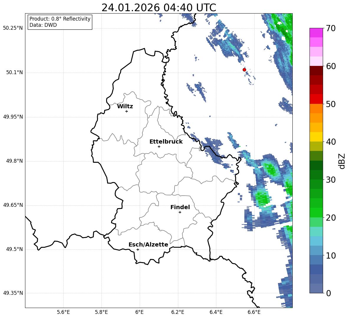Viewport: 349px width, 318px height.
Task: Click the 49.5°N latitude label
Action: (x=14, y=249)
